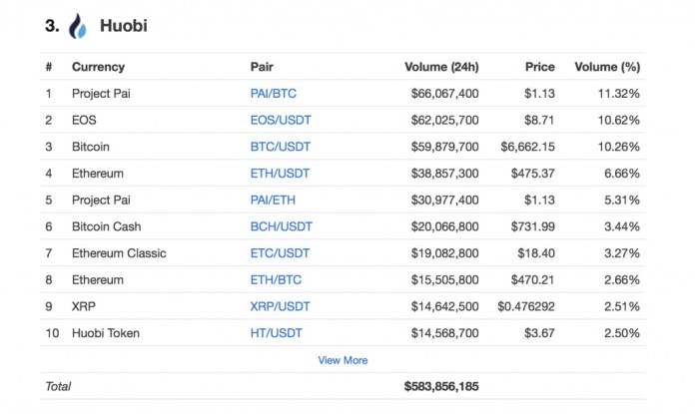Click the Price column header

540,67
